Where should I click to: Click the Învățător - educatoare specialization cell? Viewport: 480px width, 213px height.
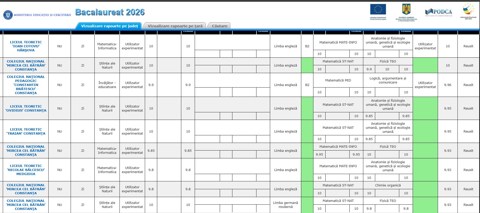pos(107,85)
